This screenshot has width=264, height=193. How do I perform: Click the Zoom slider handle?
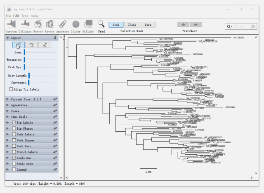pyautogui.click(x=24, y=52)
